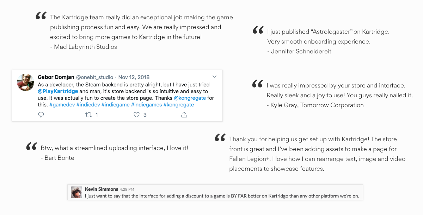This screenshot has width=423, height=215.
Task: Open the @kongregate mention link
Action: 190,98
